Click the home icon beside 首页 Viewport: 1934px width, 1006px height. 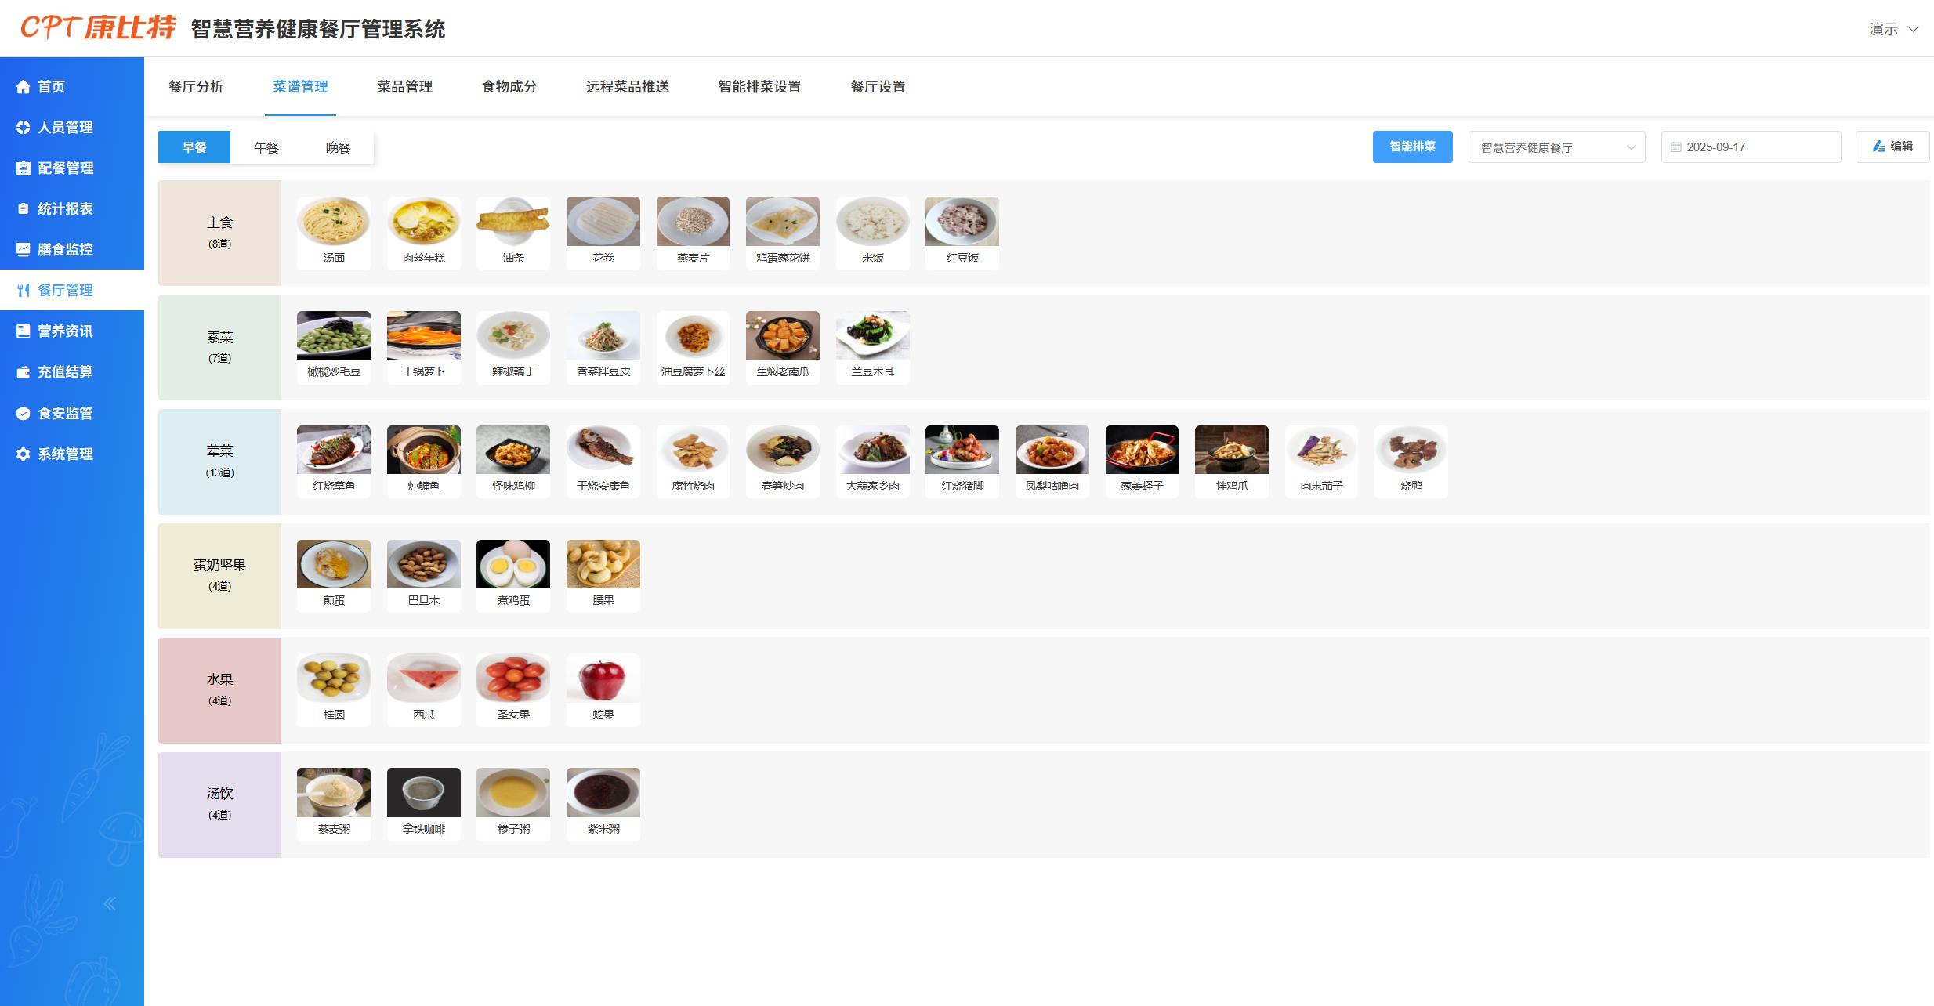click(24, 87)
